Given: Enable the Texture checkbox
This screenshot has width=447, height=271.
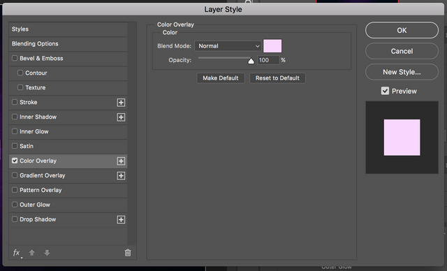Looking at the screenshot, I should point(20,87).
